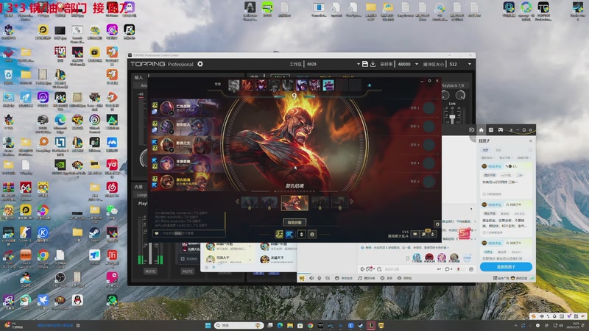Viewport: 589px width, 331px height.
Task: Select the first skin thumbnail in carousel
Action: [x=250, y=203]
